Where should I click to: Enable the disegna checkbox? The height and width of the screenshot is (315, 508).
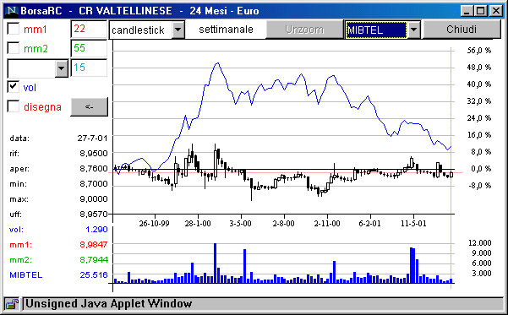tap(14, 106)
